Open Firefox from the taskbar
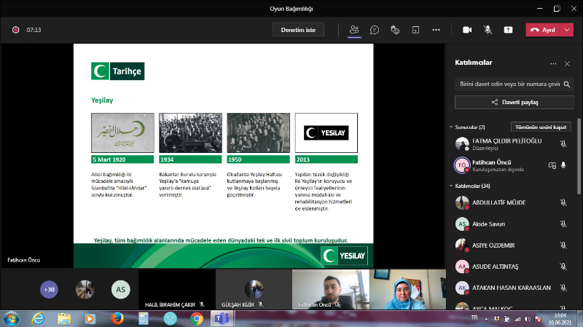This screenshot has width=583, height=327. 117,319
